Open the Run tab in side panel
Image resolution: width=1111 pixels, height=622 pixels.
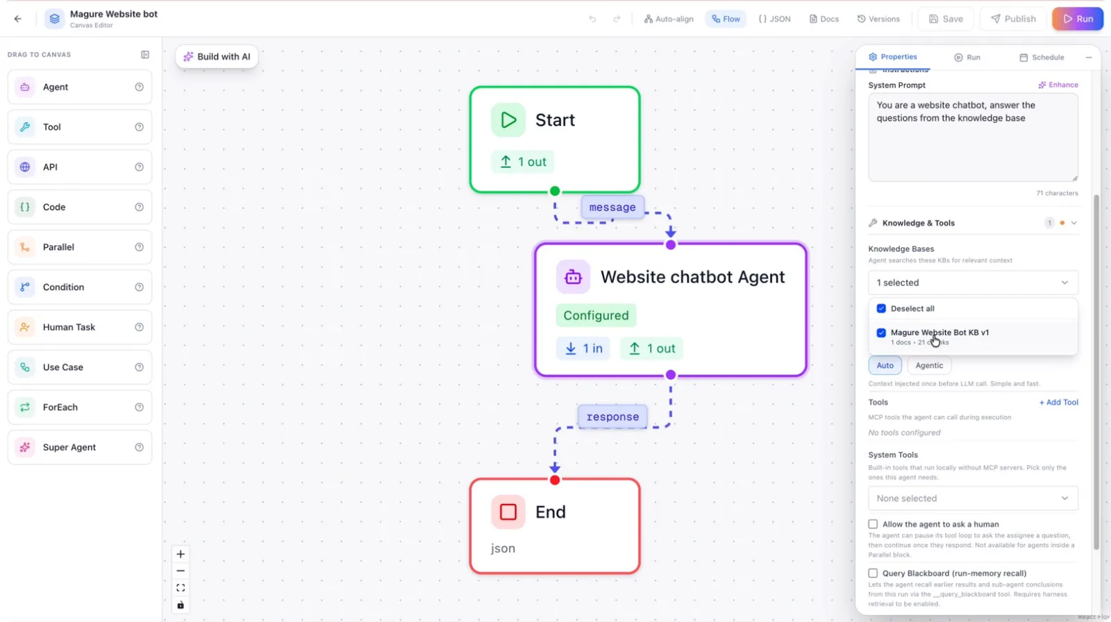pyautogui.click(x=967, y=58)
